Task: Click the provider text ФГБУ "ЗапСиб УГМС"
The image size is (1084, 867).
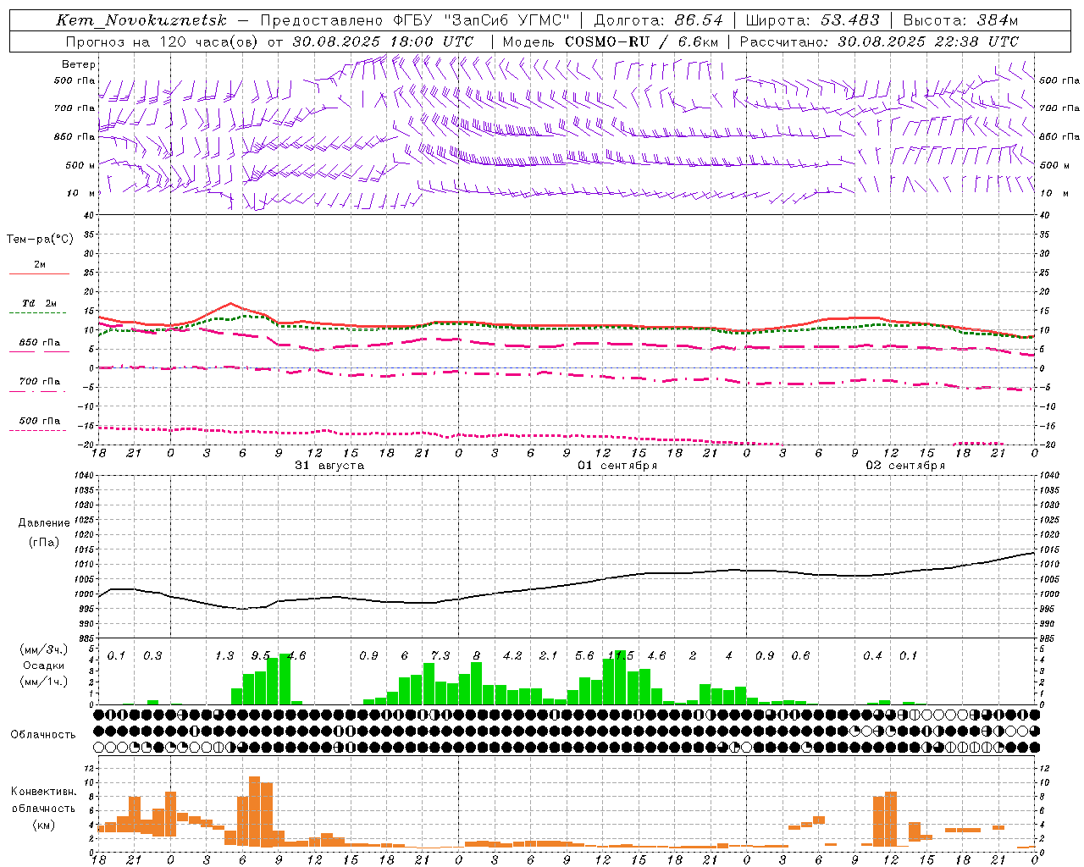Action: (482, 20)
